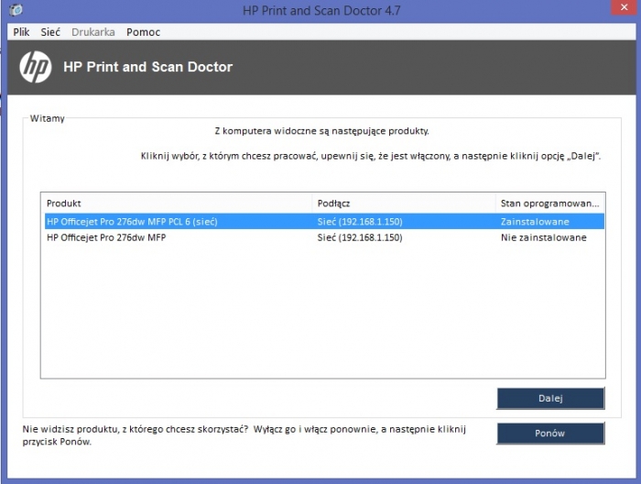
Task: Sort list by the Produkt column header
Action: click(x=178, y=203)
